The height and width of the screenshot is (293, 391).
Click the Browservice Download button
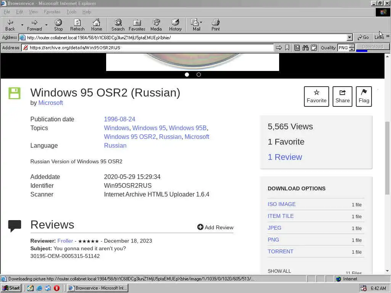point(373,47)
